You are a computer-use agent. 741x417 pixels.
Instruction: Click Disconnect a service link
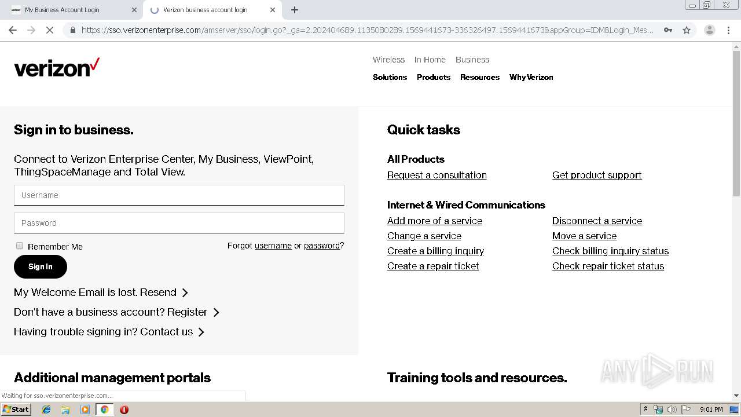coord(597,221)
